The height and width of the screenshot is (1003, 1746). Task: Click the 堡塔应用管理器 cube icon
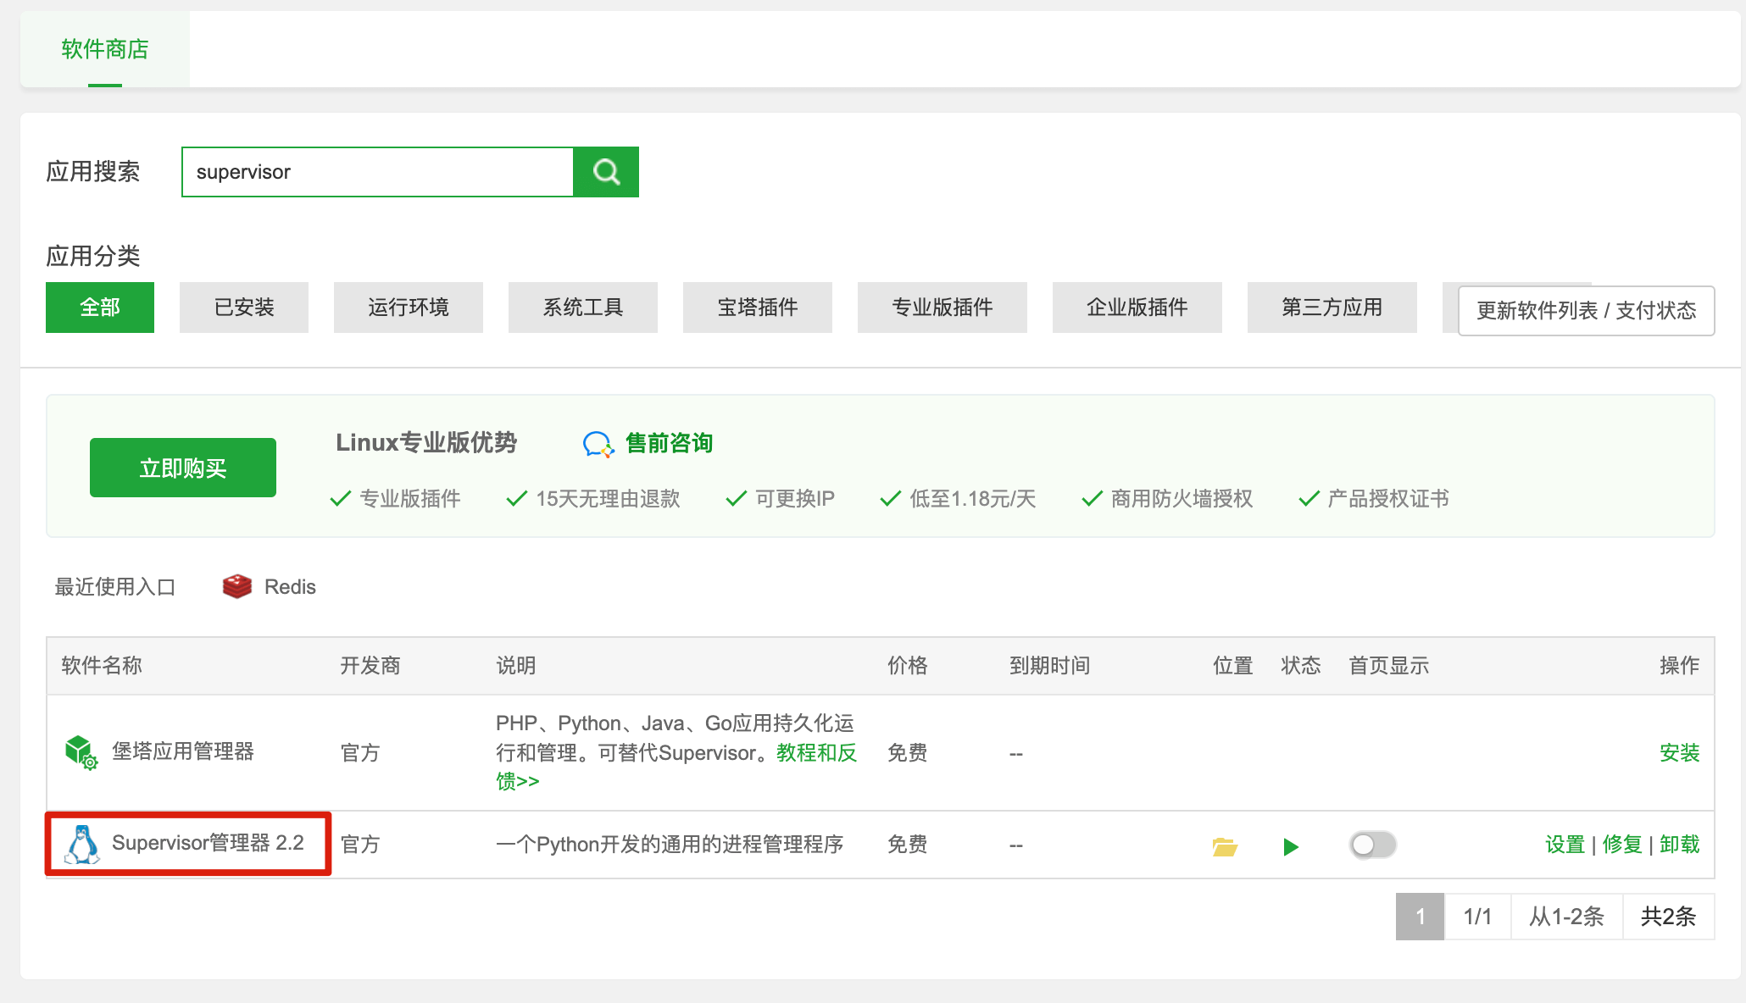coord(81,751)
